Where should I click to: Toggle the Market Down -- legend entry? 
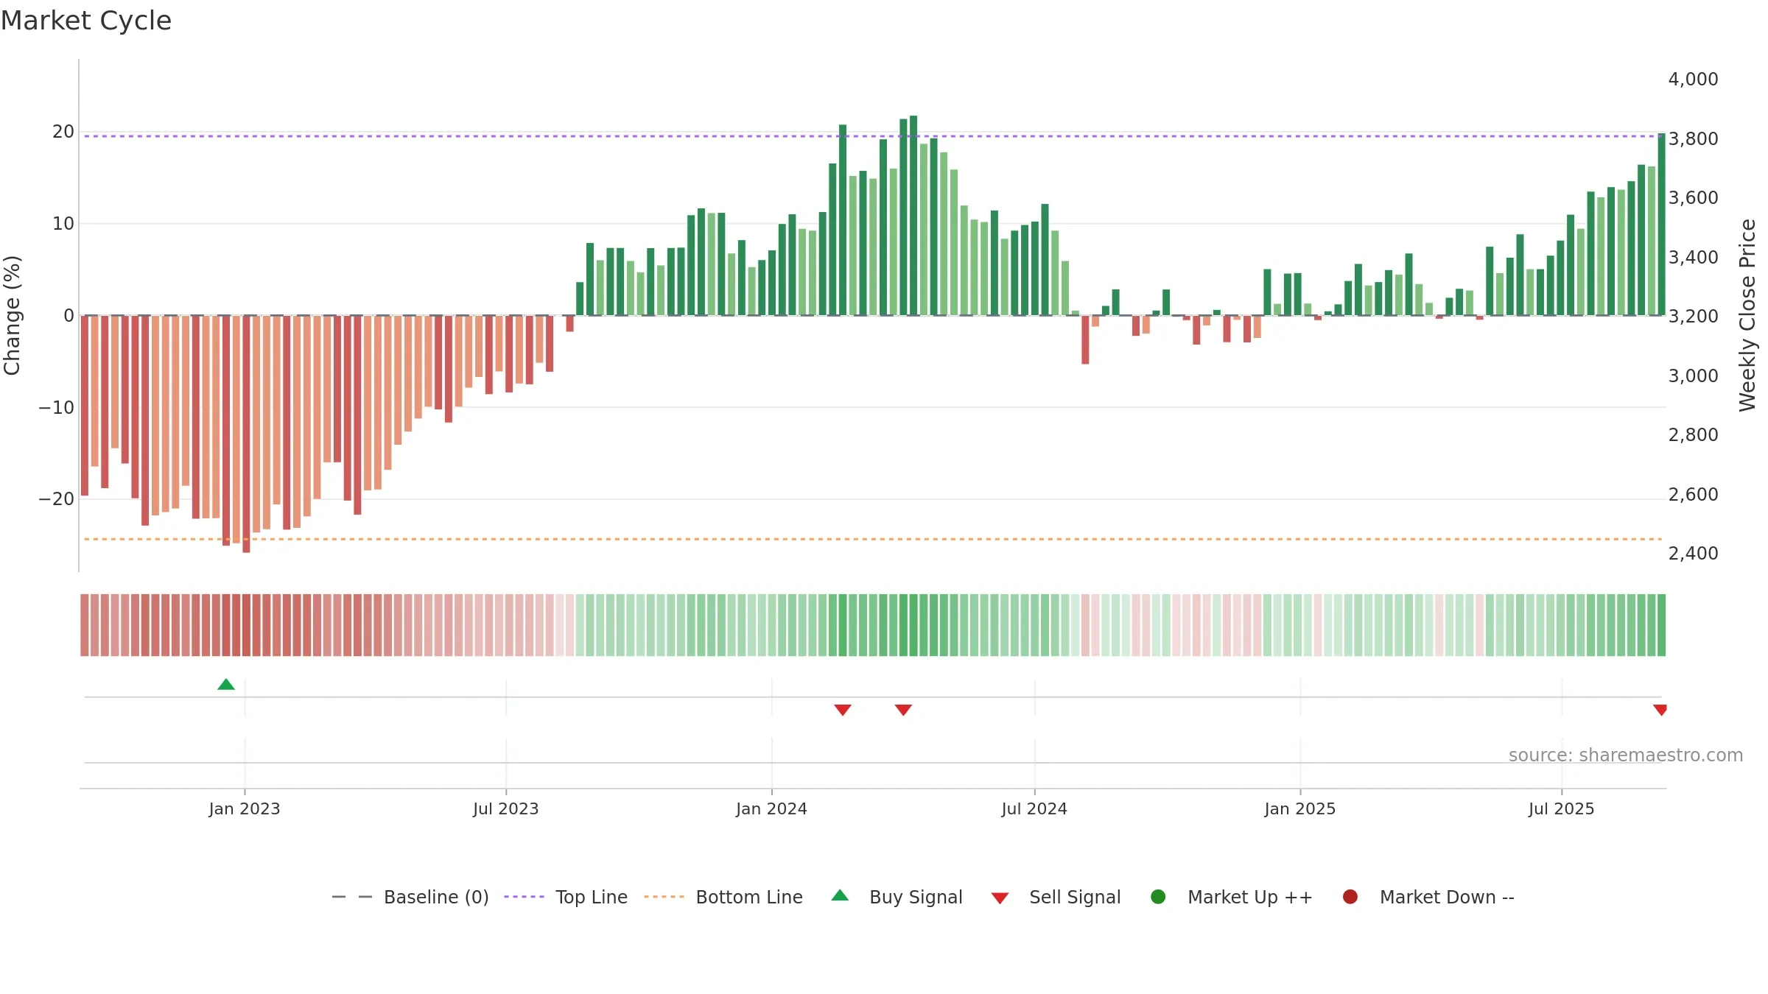click(x=1428, y=897)
